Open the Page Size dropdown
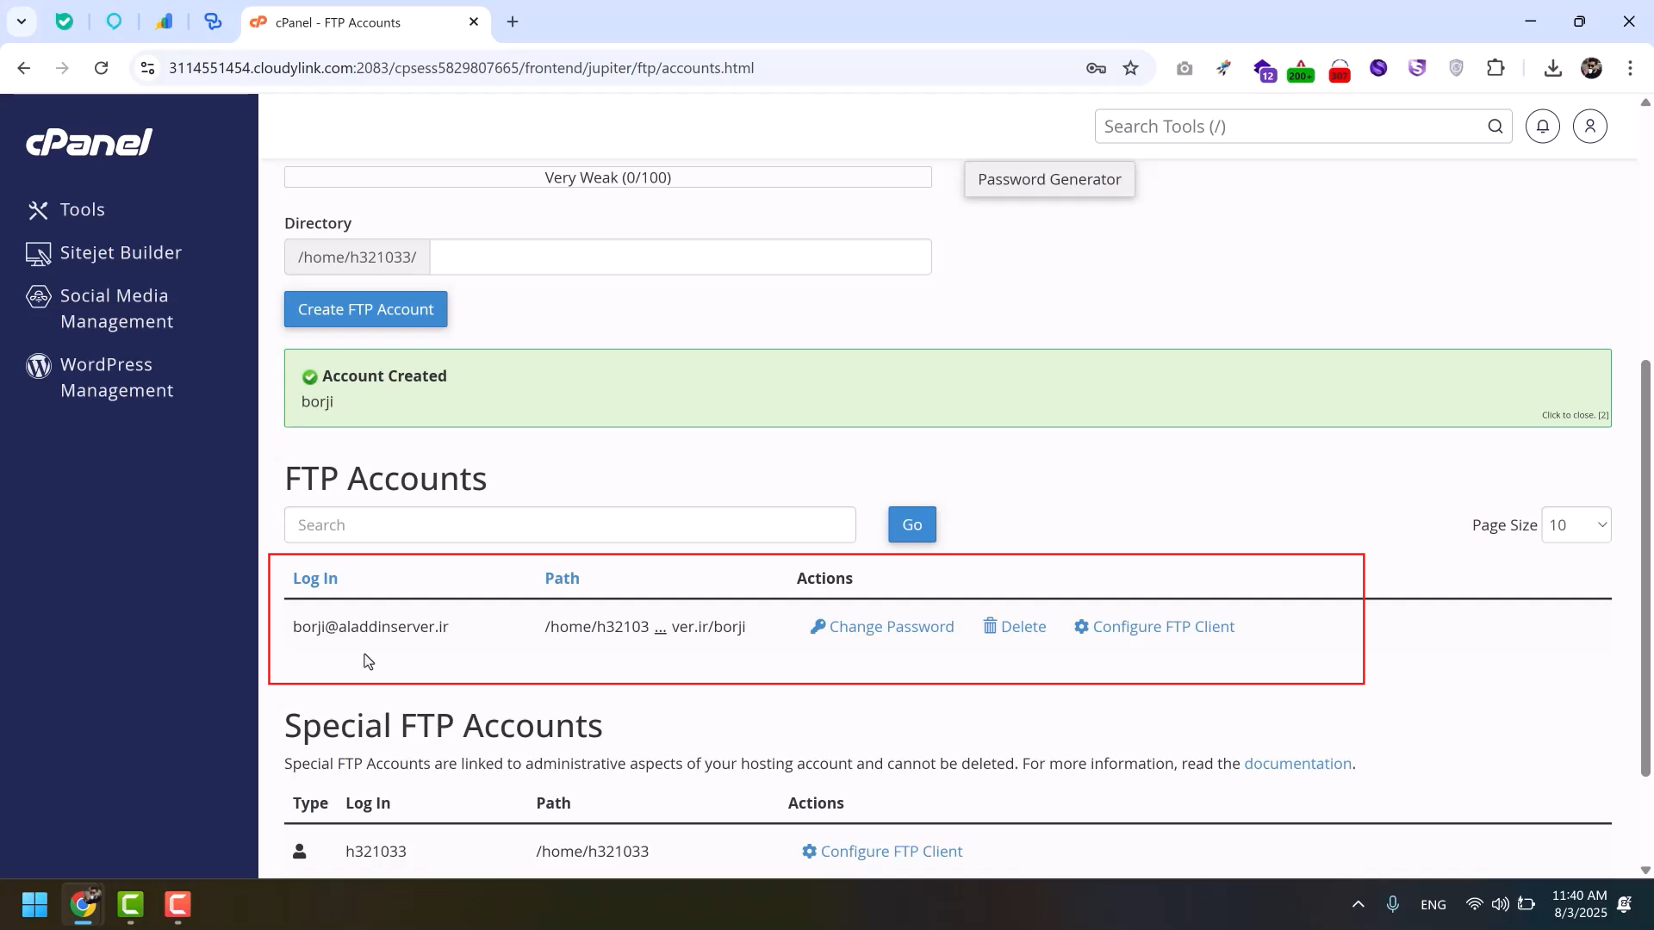The image size is (1654, 930). tap(1576, 524)
